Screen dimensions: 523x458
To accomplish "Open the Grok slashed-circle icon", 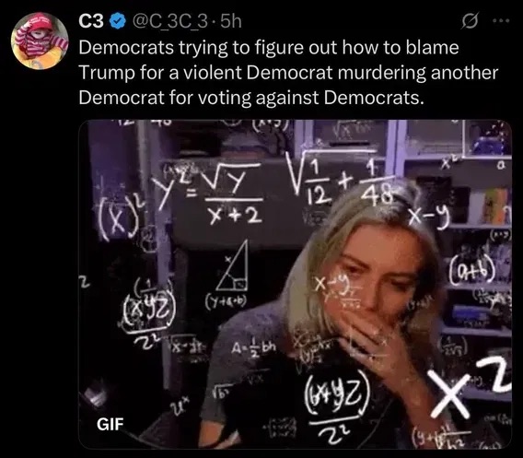I will click(471, 21).
